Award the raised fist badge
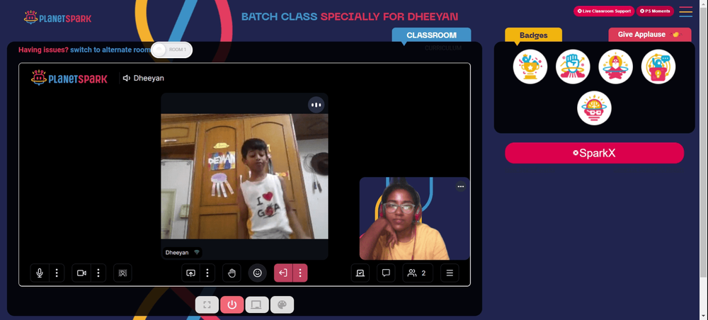Image resolution: width=708 pixels, height=320 pixels. click(x=573, y=67)
